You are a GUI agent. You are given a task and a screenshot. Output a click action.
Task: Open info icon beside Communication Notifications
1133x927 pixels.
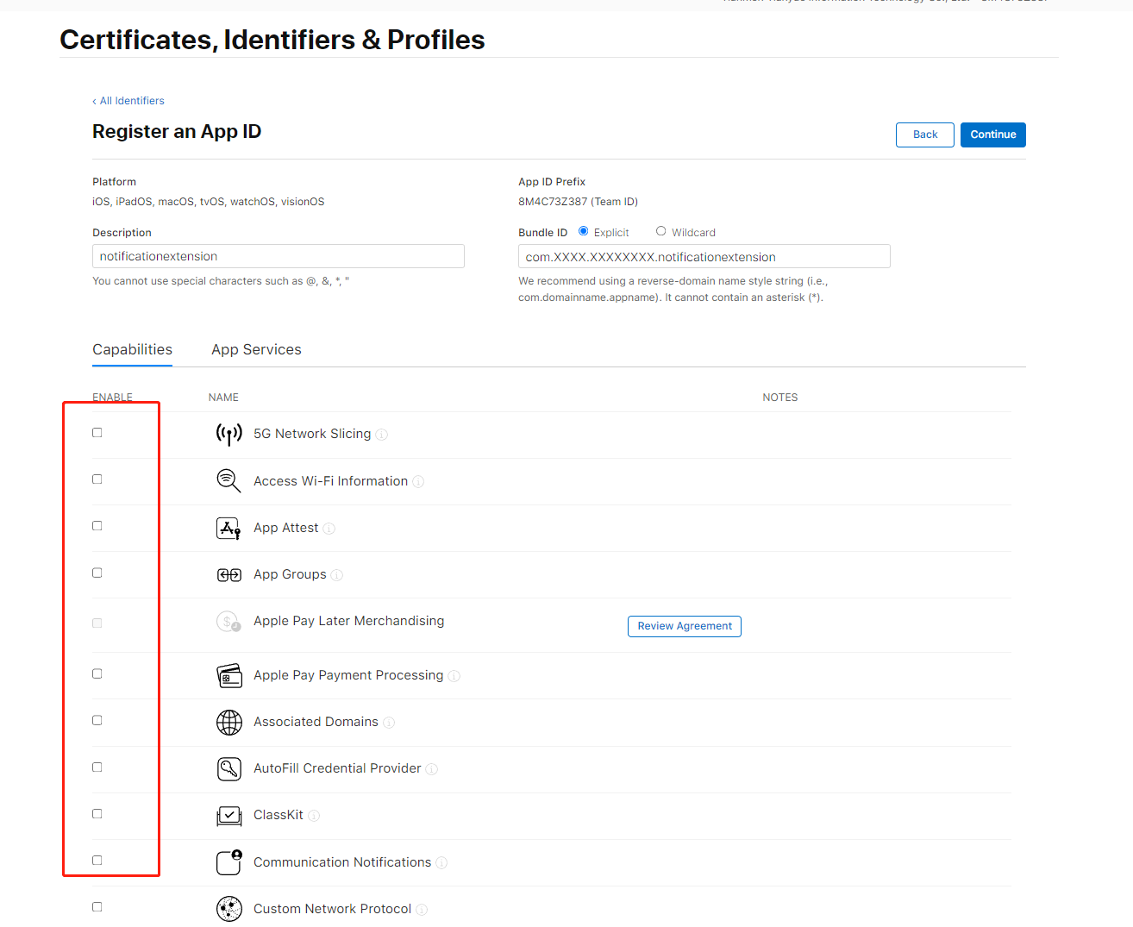tap(441, 862)
